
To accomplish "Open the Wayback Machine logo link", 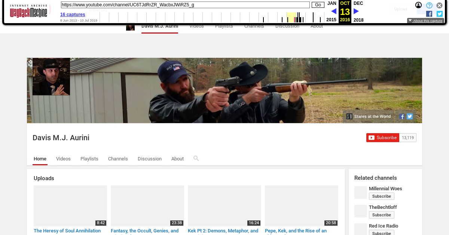I will click(28, 11).
